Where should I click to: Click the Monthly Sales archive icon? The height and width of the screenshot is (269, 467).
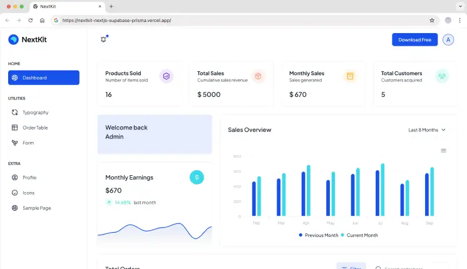coord(351,76)
